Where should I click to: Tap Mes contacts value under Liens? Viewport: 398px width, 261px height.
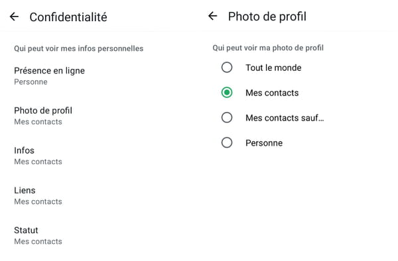click(38, 201)
